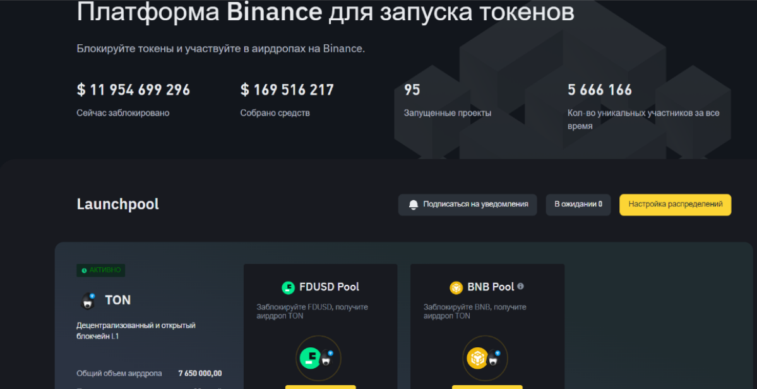Click the BNB Pool header icon
This screenshot has width=757, height=389.
456,288
